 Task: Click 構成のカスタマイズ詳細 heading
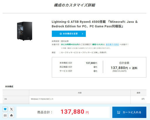(x=74, y=5)
